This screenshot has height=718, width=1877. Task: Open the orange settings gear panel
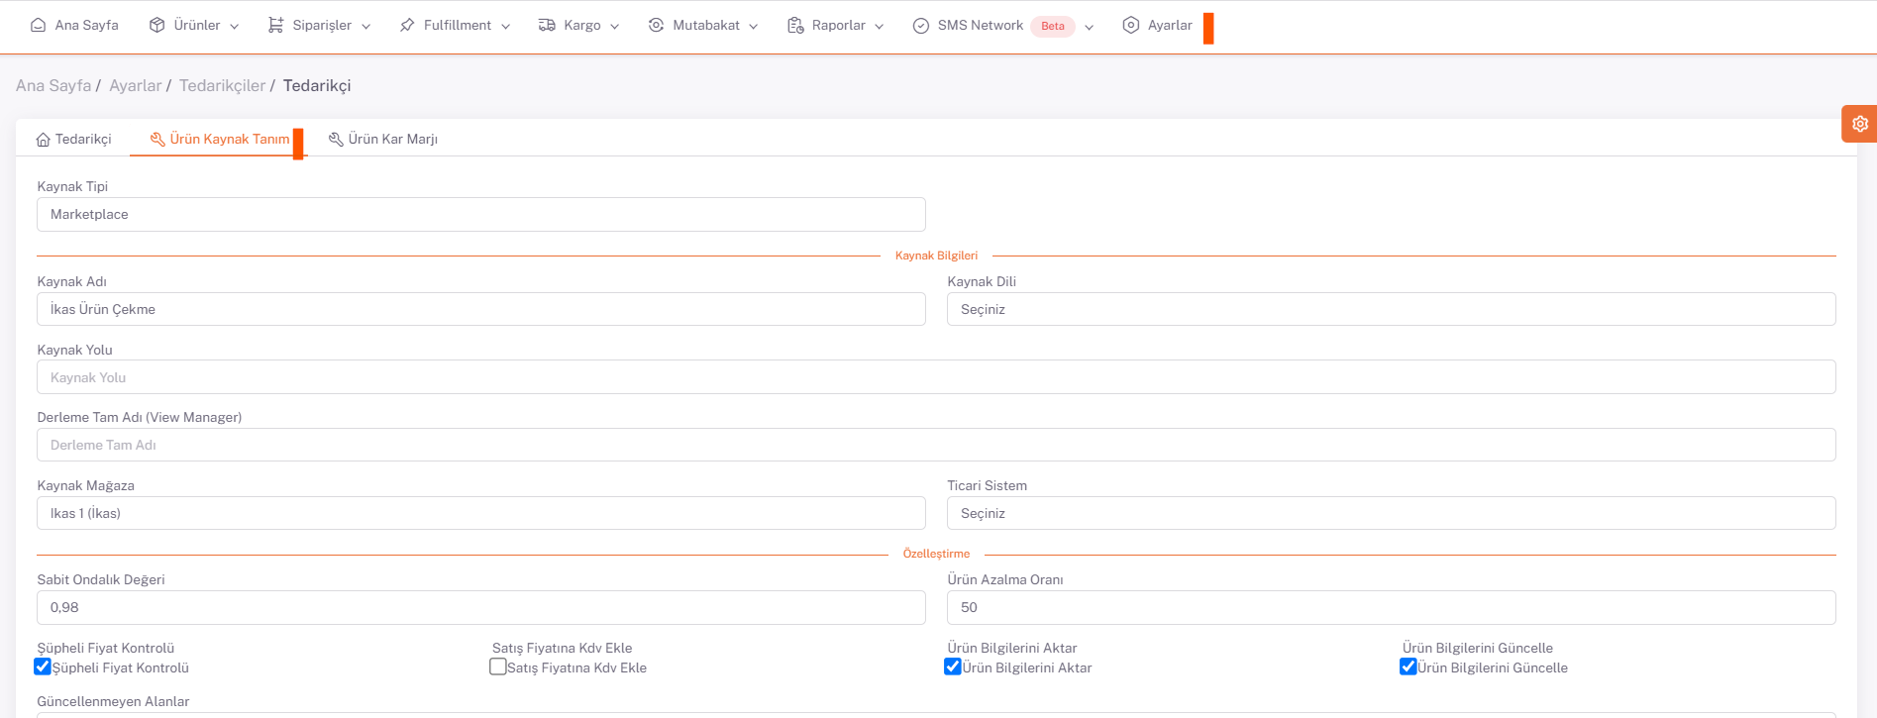tap(1859, 124)
